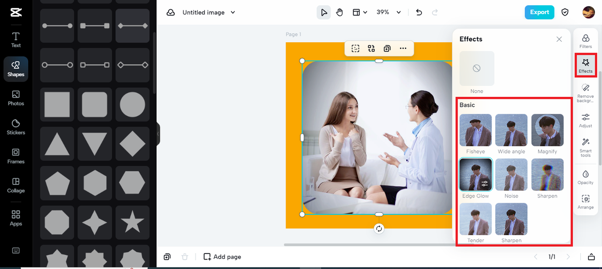This screenshot has height=269, width=602.
Task: Close the Effects panel
Action: tap(559, 40)
